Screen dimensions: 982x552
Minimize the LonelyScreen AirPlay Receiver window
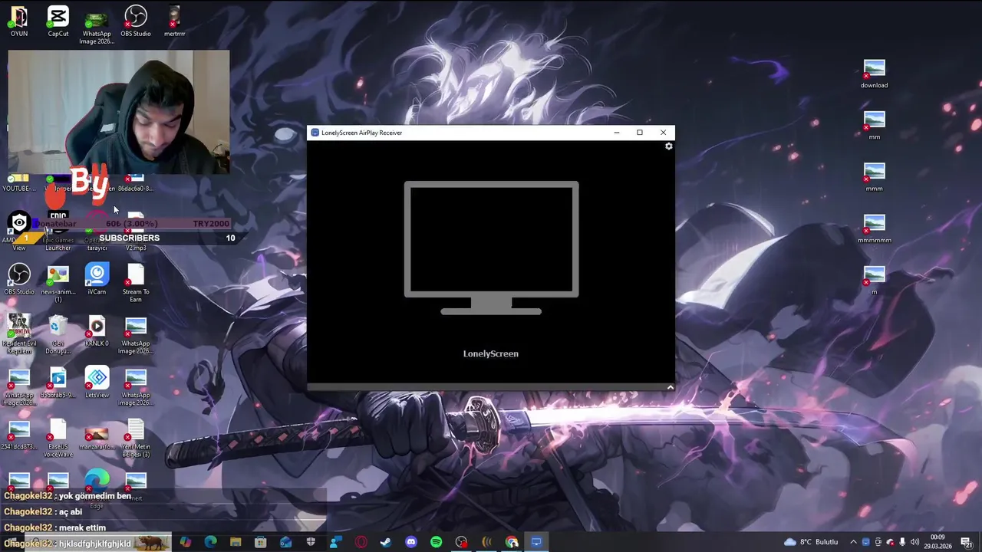pos(616,133)
